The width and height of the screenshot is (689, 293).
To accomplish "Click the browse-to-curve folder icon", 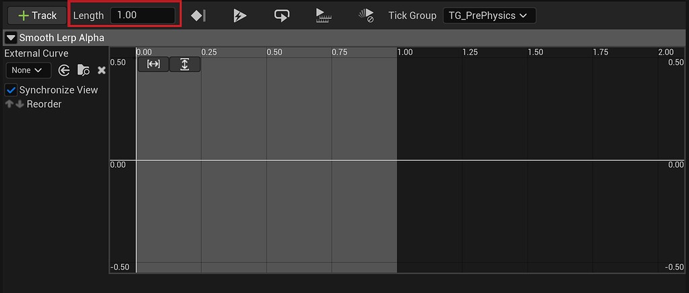I will pos(83,70).
